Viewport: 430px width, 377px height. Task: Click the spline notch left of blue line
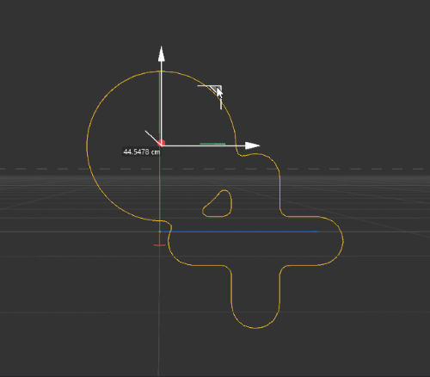tap(169, 228)
